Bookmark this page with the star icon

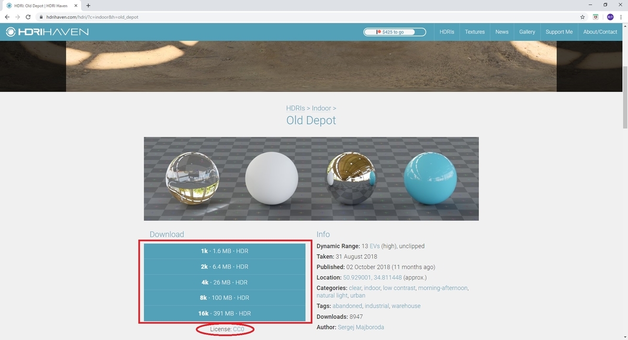(582, 17)
